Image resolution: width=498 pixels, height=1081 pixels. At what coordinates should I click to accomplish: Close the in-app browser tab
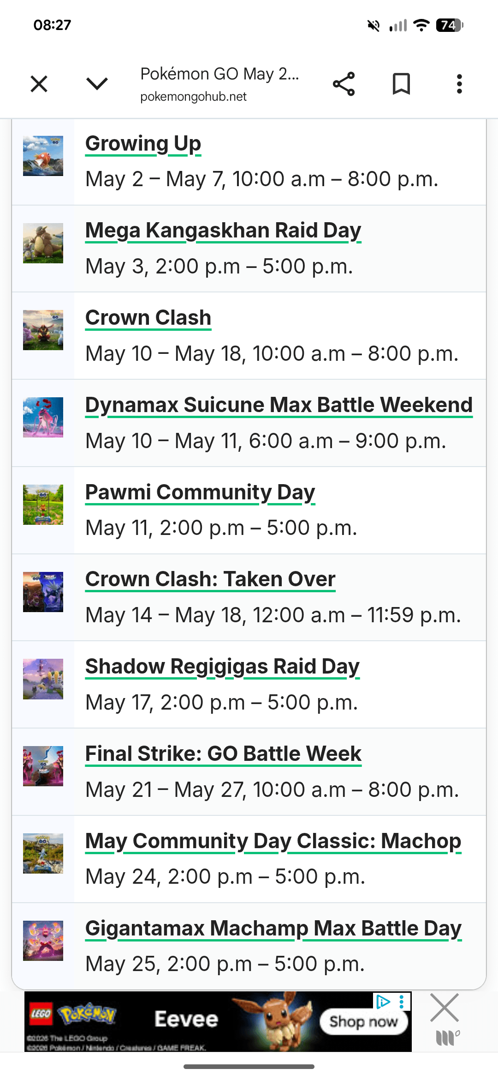point(39,84)
